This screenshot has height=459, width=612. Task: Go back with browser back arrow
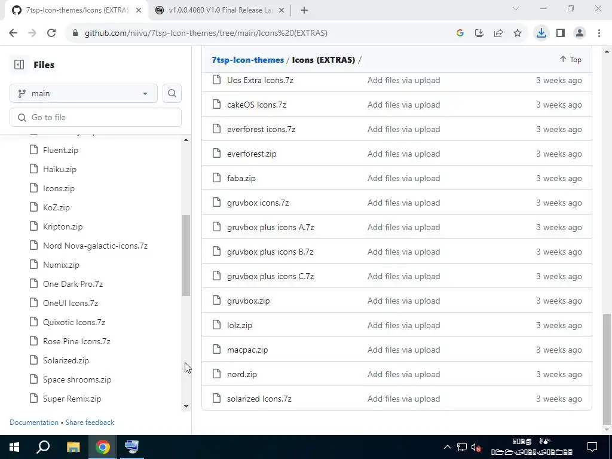13,33
